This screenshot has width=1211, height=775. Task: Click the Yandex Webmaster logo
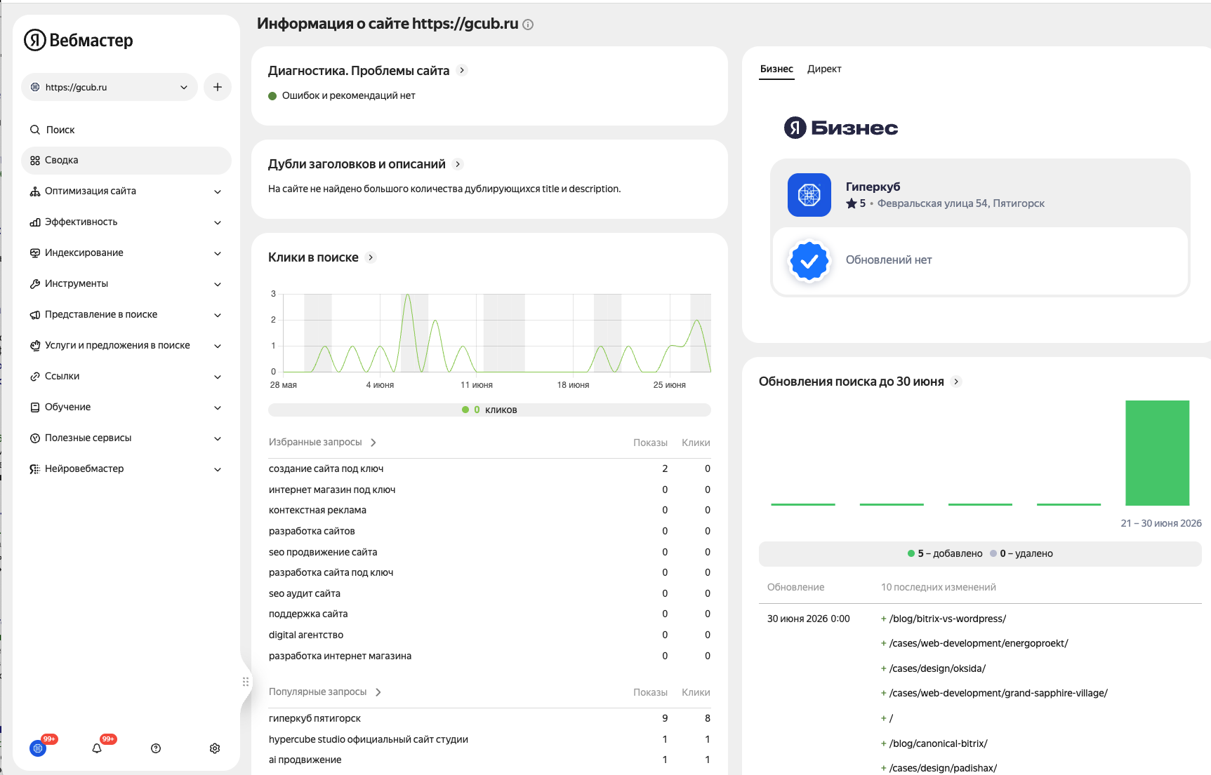click(x=79, y=40)
